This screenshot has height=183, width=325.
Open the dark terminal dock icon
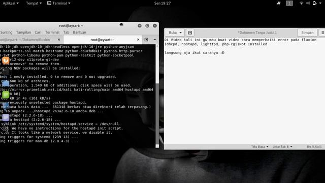[6, 72]
